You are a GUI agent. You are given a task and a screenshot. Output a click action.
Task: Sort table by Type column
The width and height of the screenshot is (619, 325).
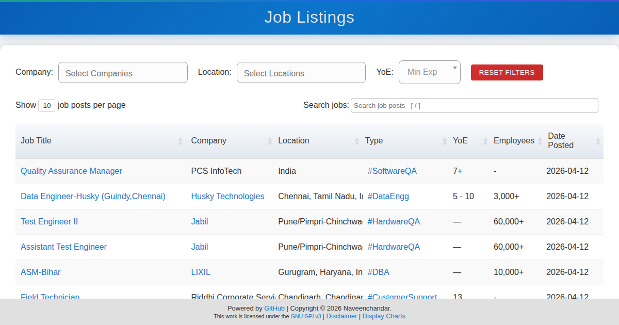[374, 140]
